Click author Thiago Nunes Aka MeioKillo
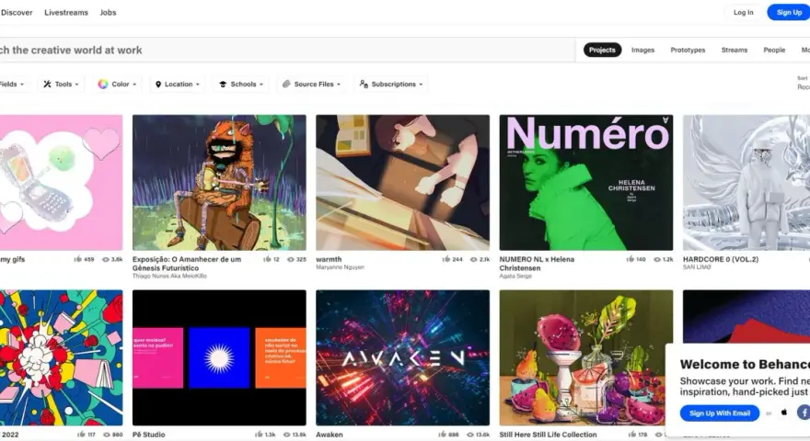810x441 pixels. coord(169,276)
